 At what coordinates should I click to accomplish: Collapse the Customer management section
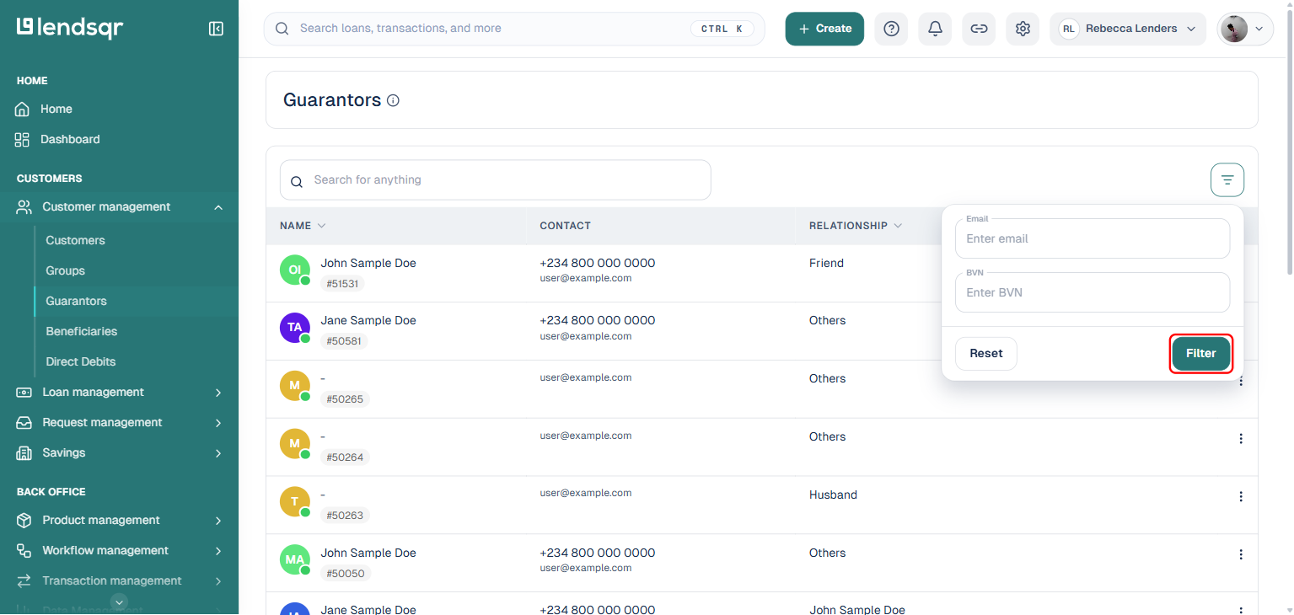pos(119,206)
